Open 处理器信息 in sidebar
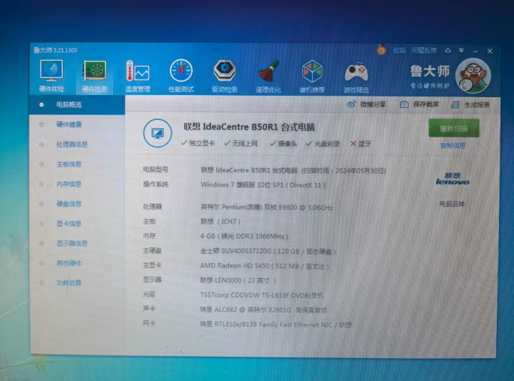The image size is (514, 381). (72, 144)
